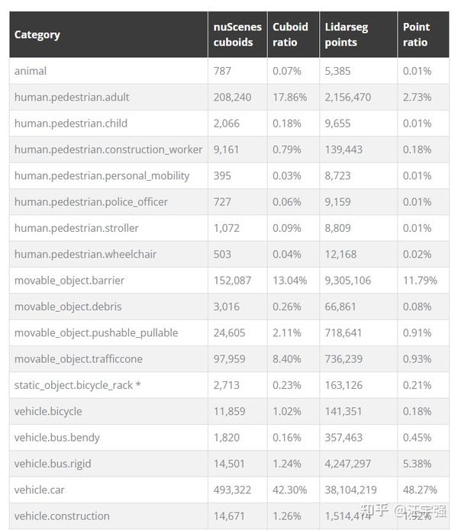Image resolution: width=458 pixels, height=530 pixels.
Task: Click the Category column header
Action: [108, 34]
